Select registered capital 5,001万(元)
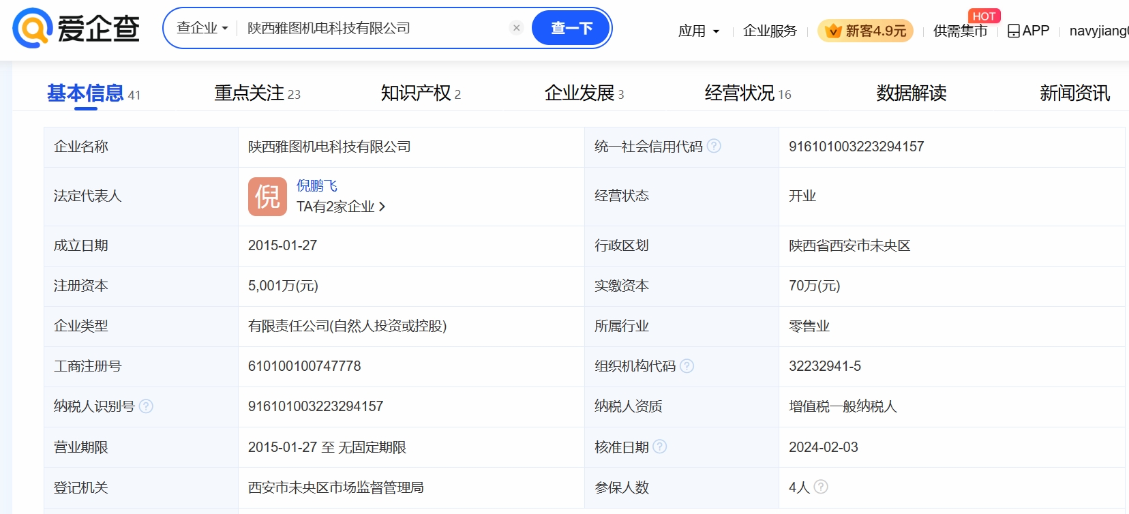This screenshot has width=1129, height=514. tap(283, 286)
